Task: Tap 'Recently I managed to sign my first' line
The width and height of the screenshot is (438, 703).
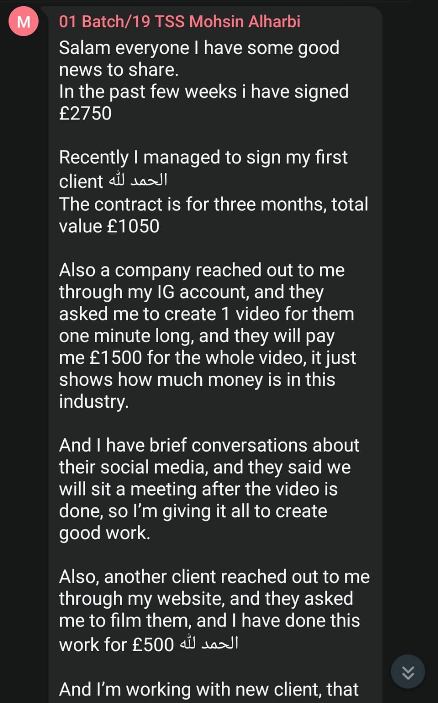Action: click(x=203, y=157)
